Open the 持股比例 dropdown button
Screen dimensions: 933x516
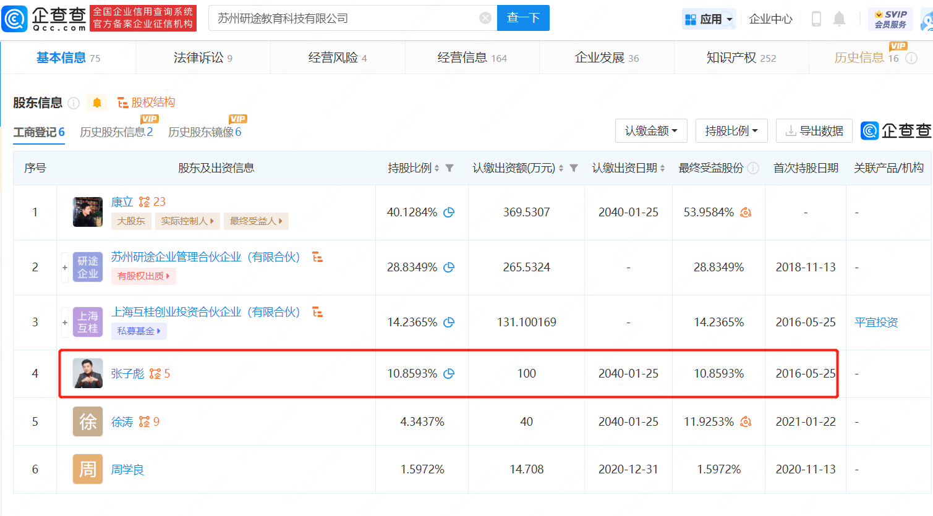click(x=731, y=131)
